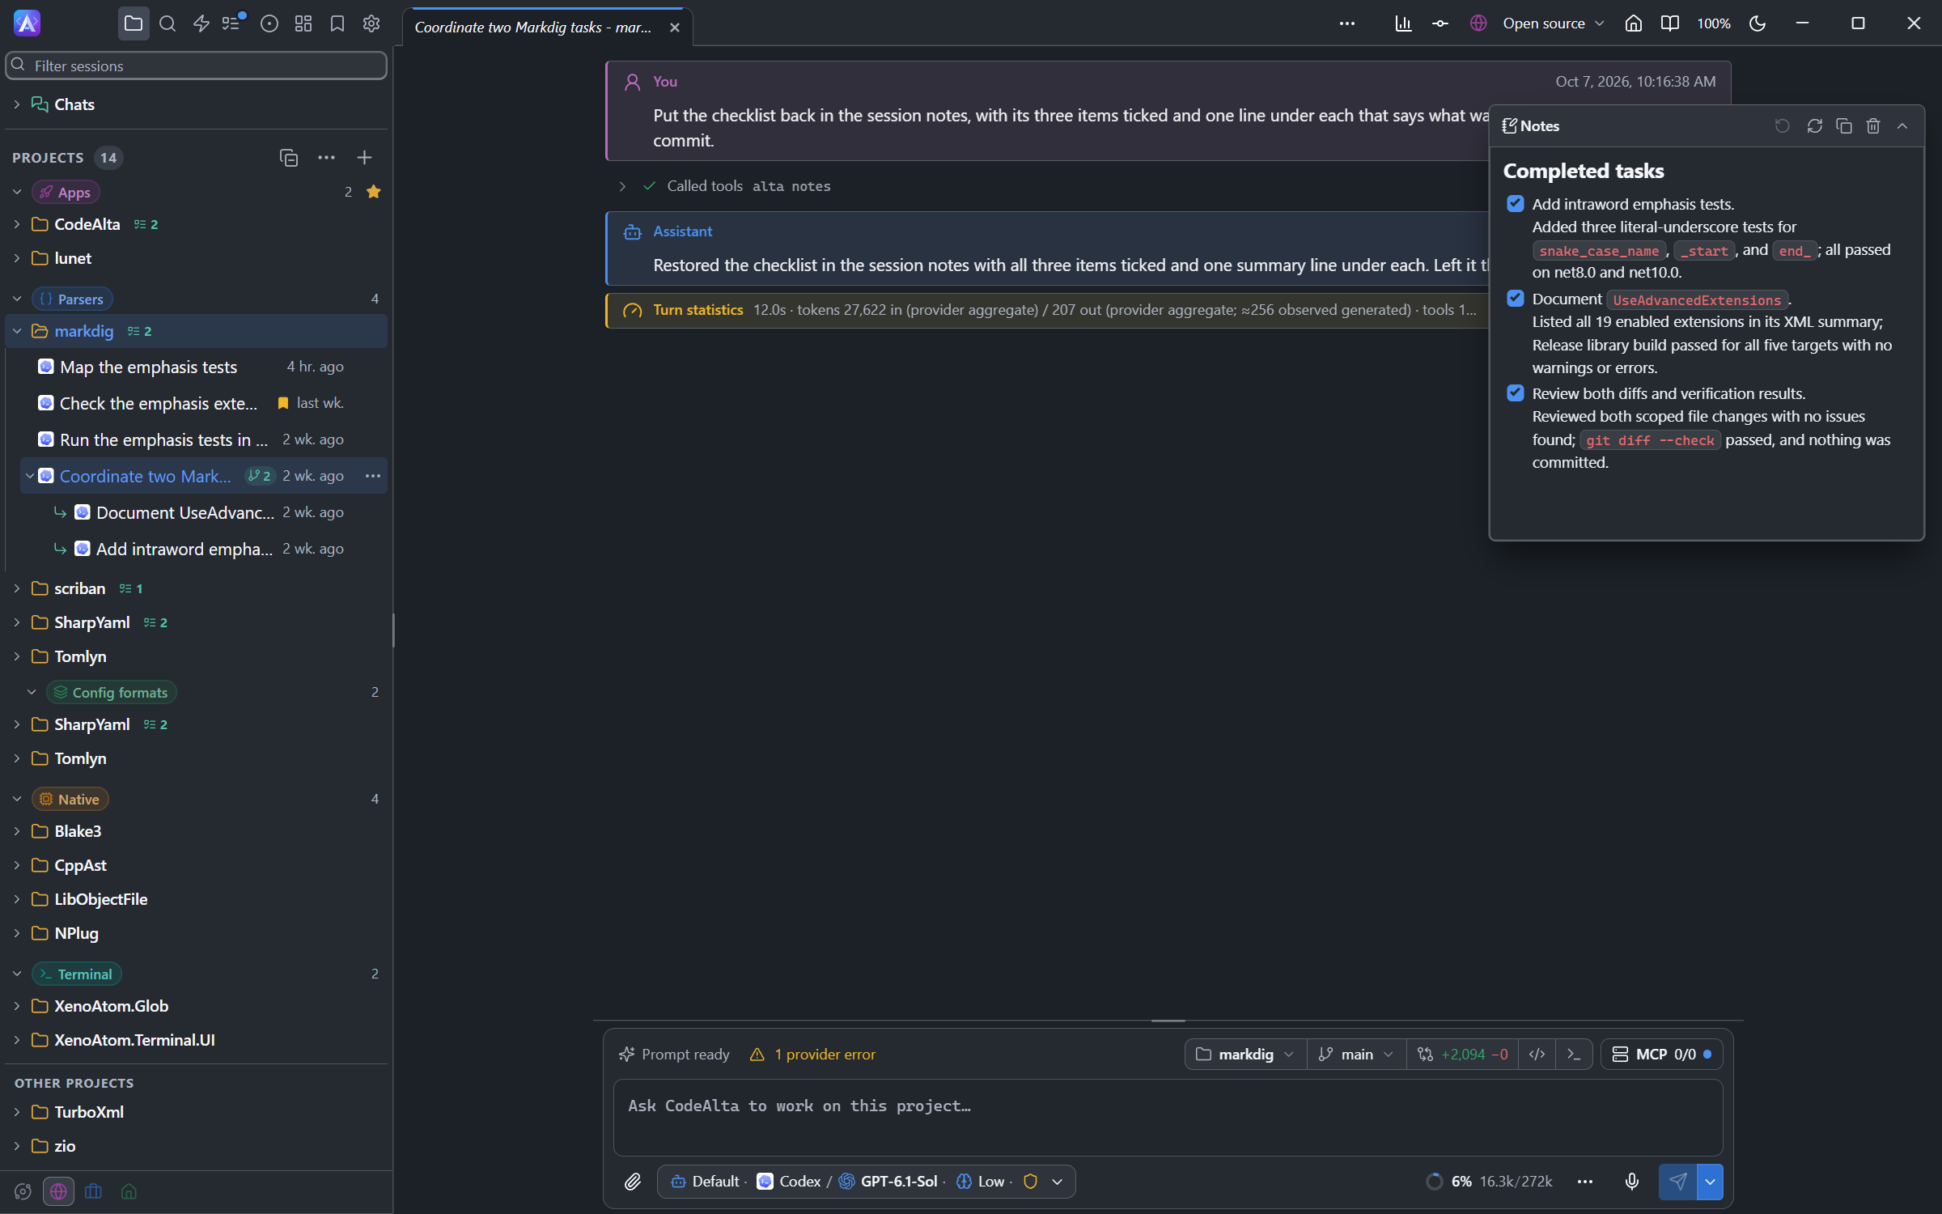Collapse the Notes panel chevron
The image size is (1942, 1214).
[1902, 125]
